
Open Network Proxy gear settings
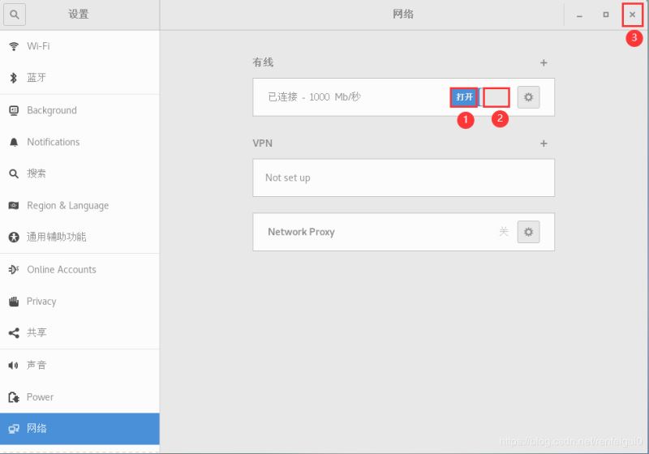pos(528,232)
